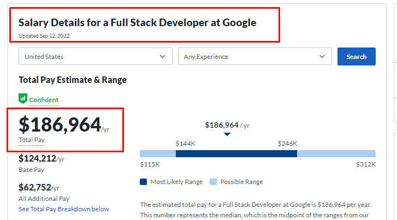This screenshot has width=397, height=220.
Task: Click the All Additional Pay label
Action: pos(44,199)
